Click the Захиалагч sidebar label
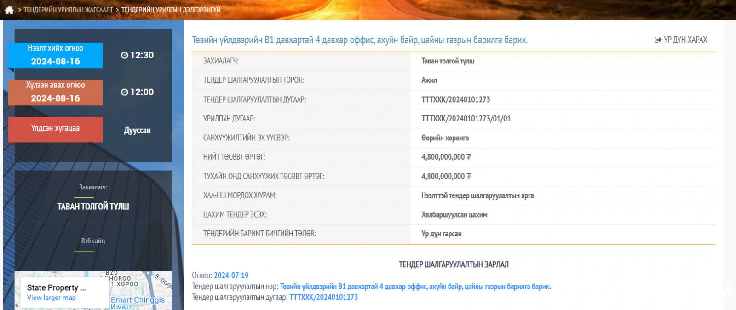Image resolution: width=736 pixels, height=310 pixels. click(93, 187)
